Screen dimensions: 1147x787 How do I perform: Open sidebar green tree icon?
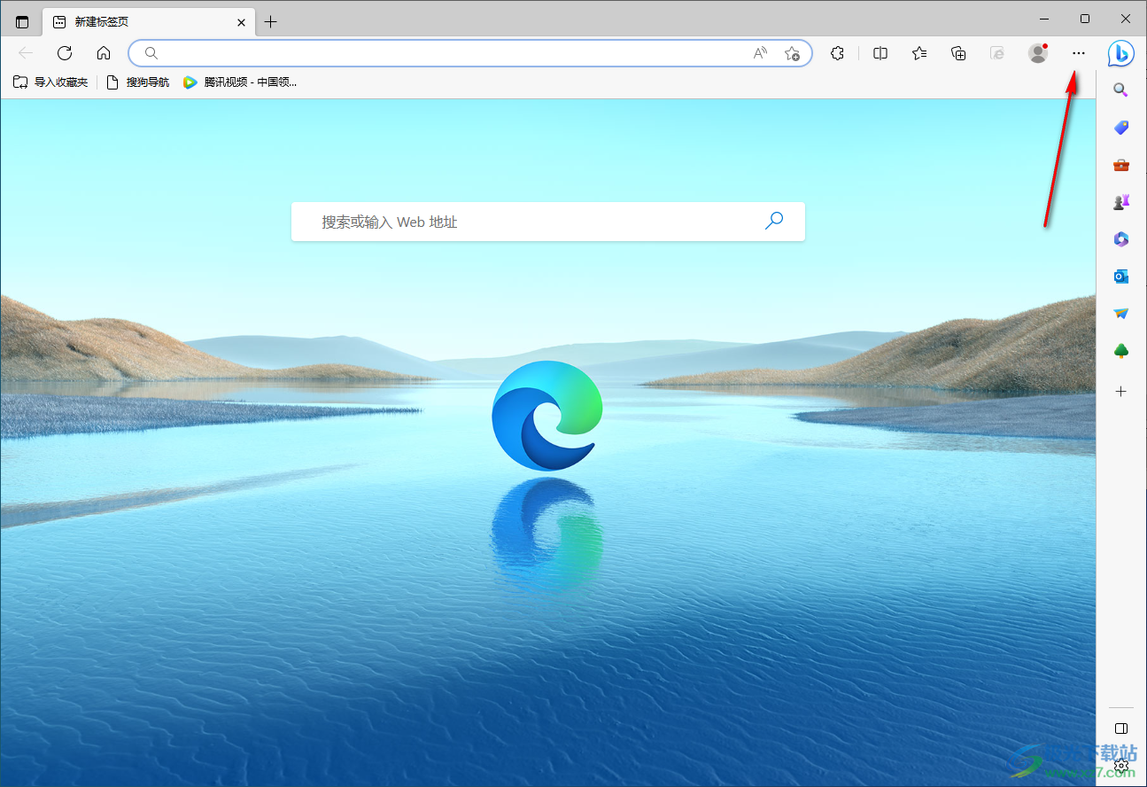click(1120, 352)
